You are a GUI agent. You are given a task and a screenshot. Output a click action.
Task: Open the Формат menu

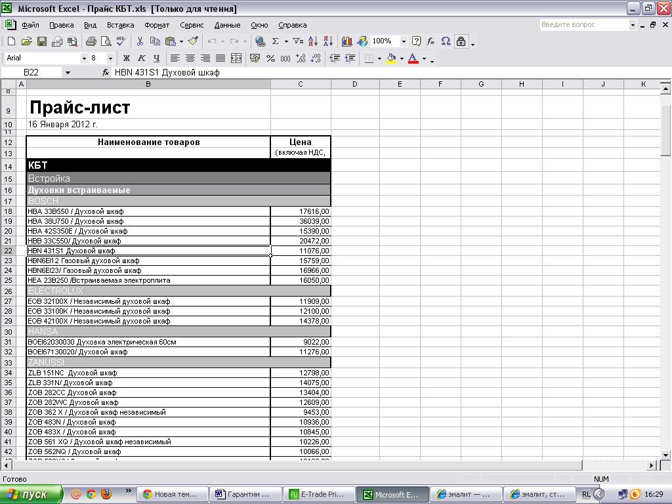click(157, 25)
